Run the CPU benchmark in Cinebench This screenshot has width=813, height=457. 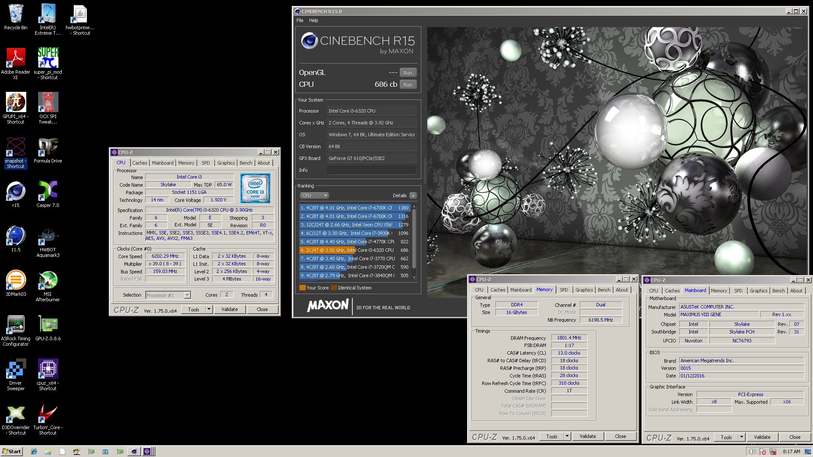tap(408, 85)
